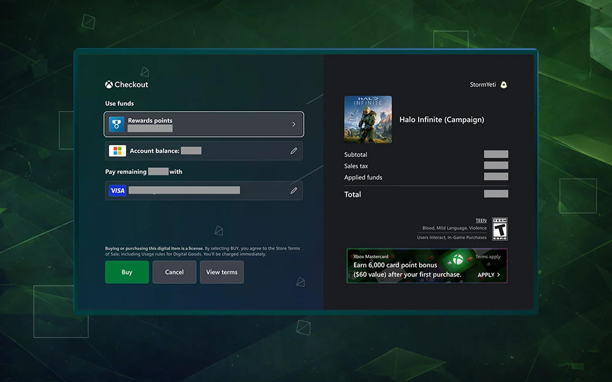Click the TEEN rating link
This screenshot has width=612, height=382.
click(x=481, y=221)
